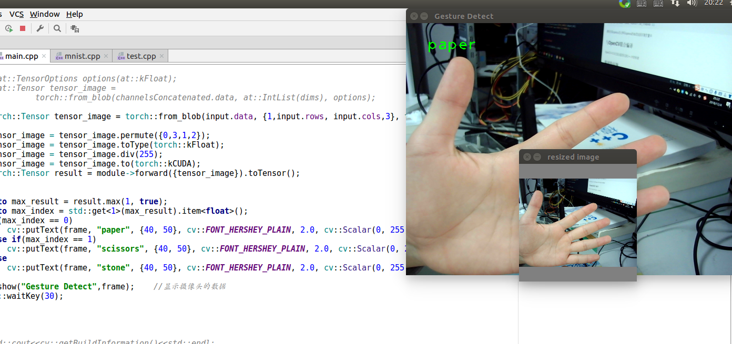Close the resized image window
The width and height of the screenshot is (732, 344).
pos(527,157)
